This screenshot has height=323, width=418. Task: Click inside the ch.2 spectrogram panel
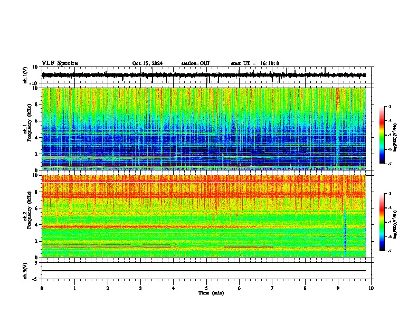pyautogui.click(x=204, y=216)
